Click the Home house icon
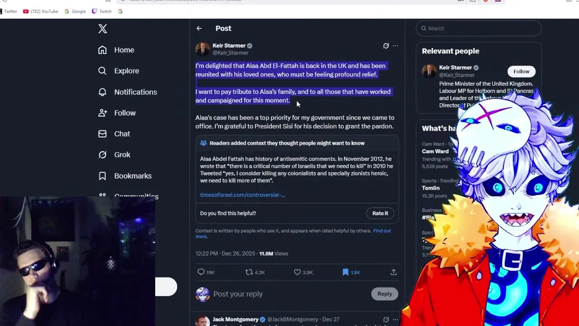Image resolution: width=579 pixels, height=326 pixels. tap(103, 50)
